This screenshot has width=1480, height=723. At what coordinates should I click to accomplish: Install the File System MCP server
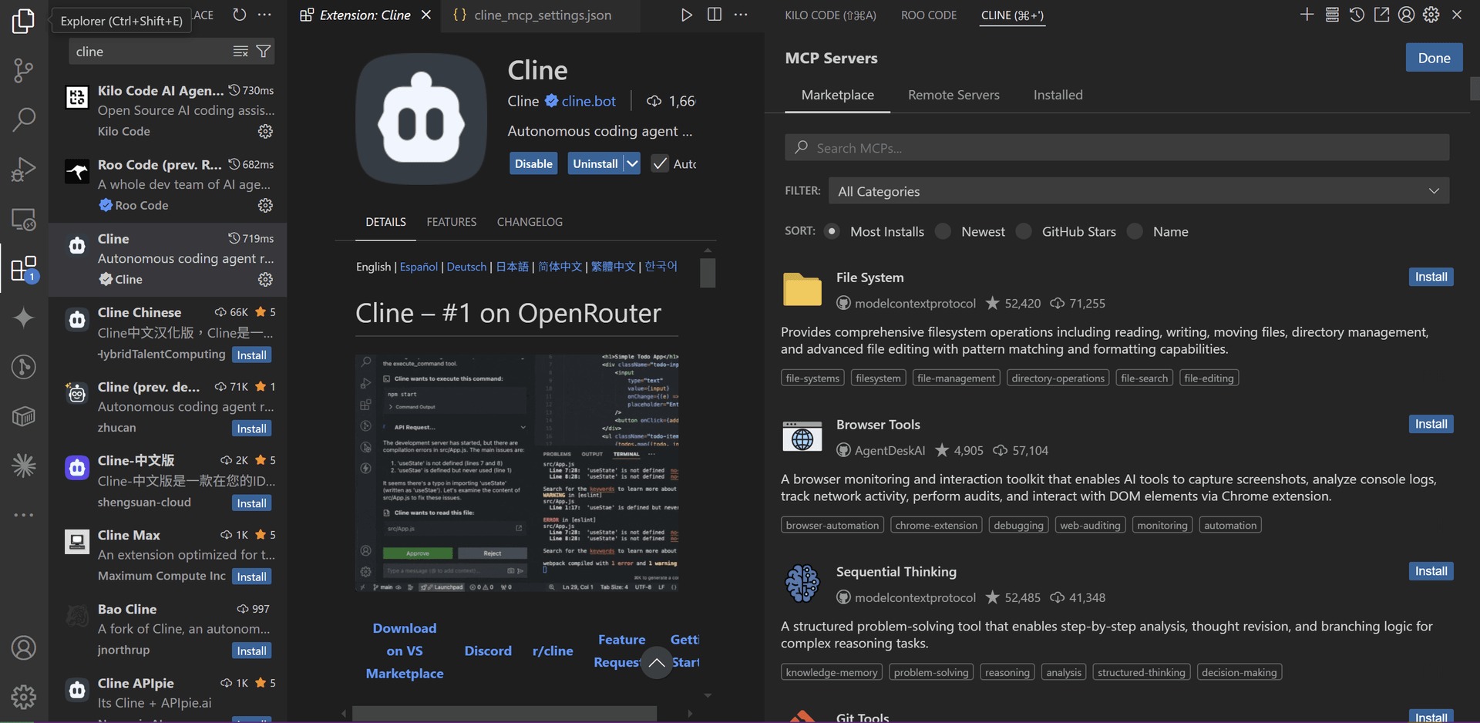tap(1431, 277)
